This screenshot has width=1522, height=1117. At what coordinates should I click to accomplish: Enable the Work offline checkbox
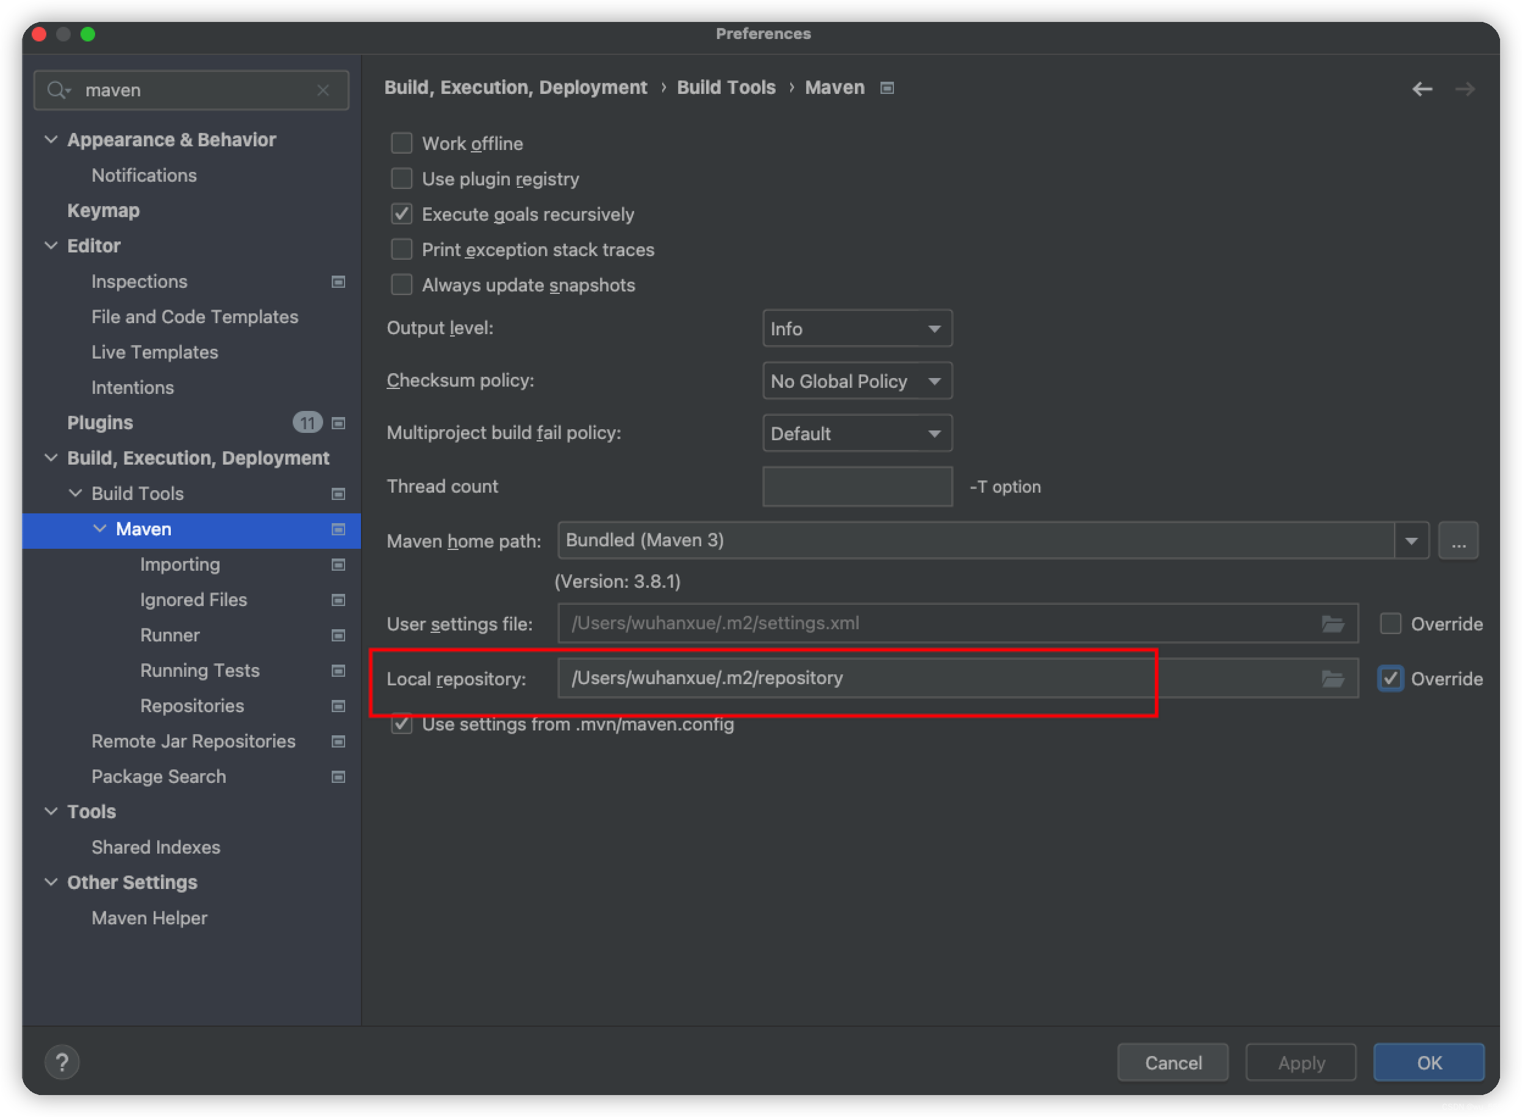(x=402, y=143)
